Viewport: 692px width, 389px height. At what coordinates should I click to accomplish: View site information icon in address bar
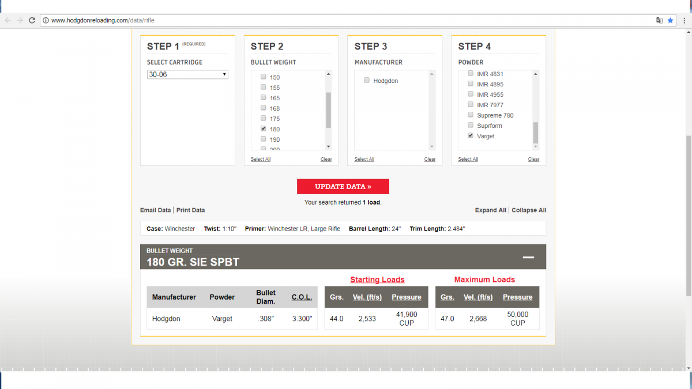46,20
